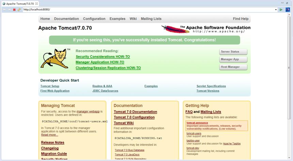The width and height of the screenshot is (293, 161).
Task: Open the Security Considerations HOW-TO link
Action: 103,57
